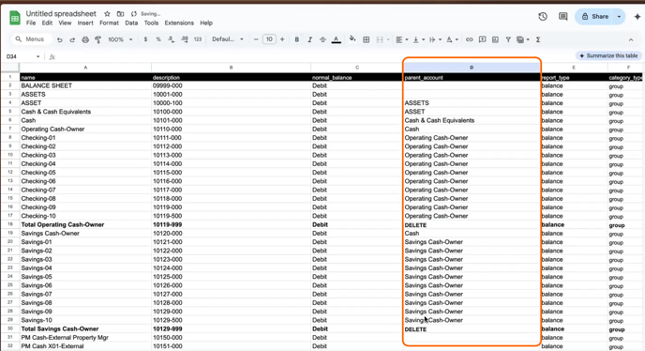Create a filter with funnel icon

click(x=508, y=39)
